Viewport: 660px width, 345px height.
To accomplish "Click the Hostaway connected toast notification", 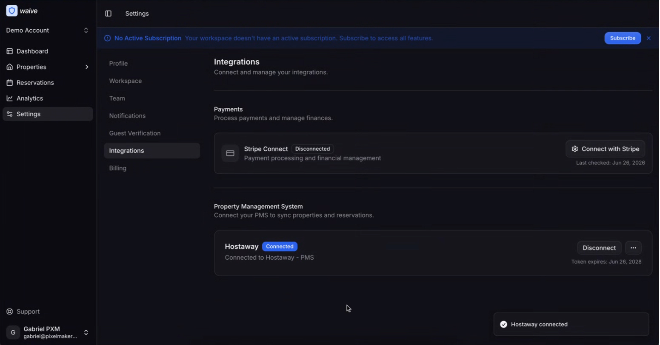I will click(571, 324).
